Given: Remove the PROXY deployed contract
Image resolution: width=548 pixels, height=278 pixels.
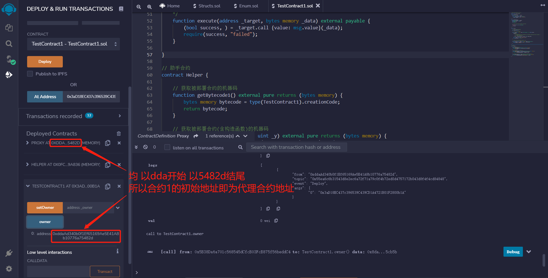Looking at the screenshot, I should coord(119,143).
